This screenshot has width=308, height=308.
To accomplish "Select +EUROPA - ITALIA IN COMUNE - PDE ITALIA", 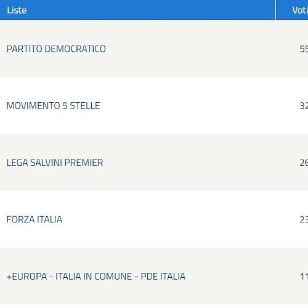I will tap(96, 277).
